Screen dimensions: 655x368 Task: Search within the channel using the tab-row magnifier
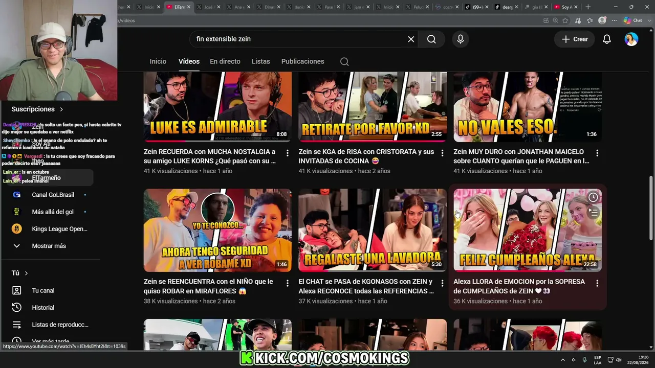(x=344, y=62)
